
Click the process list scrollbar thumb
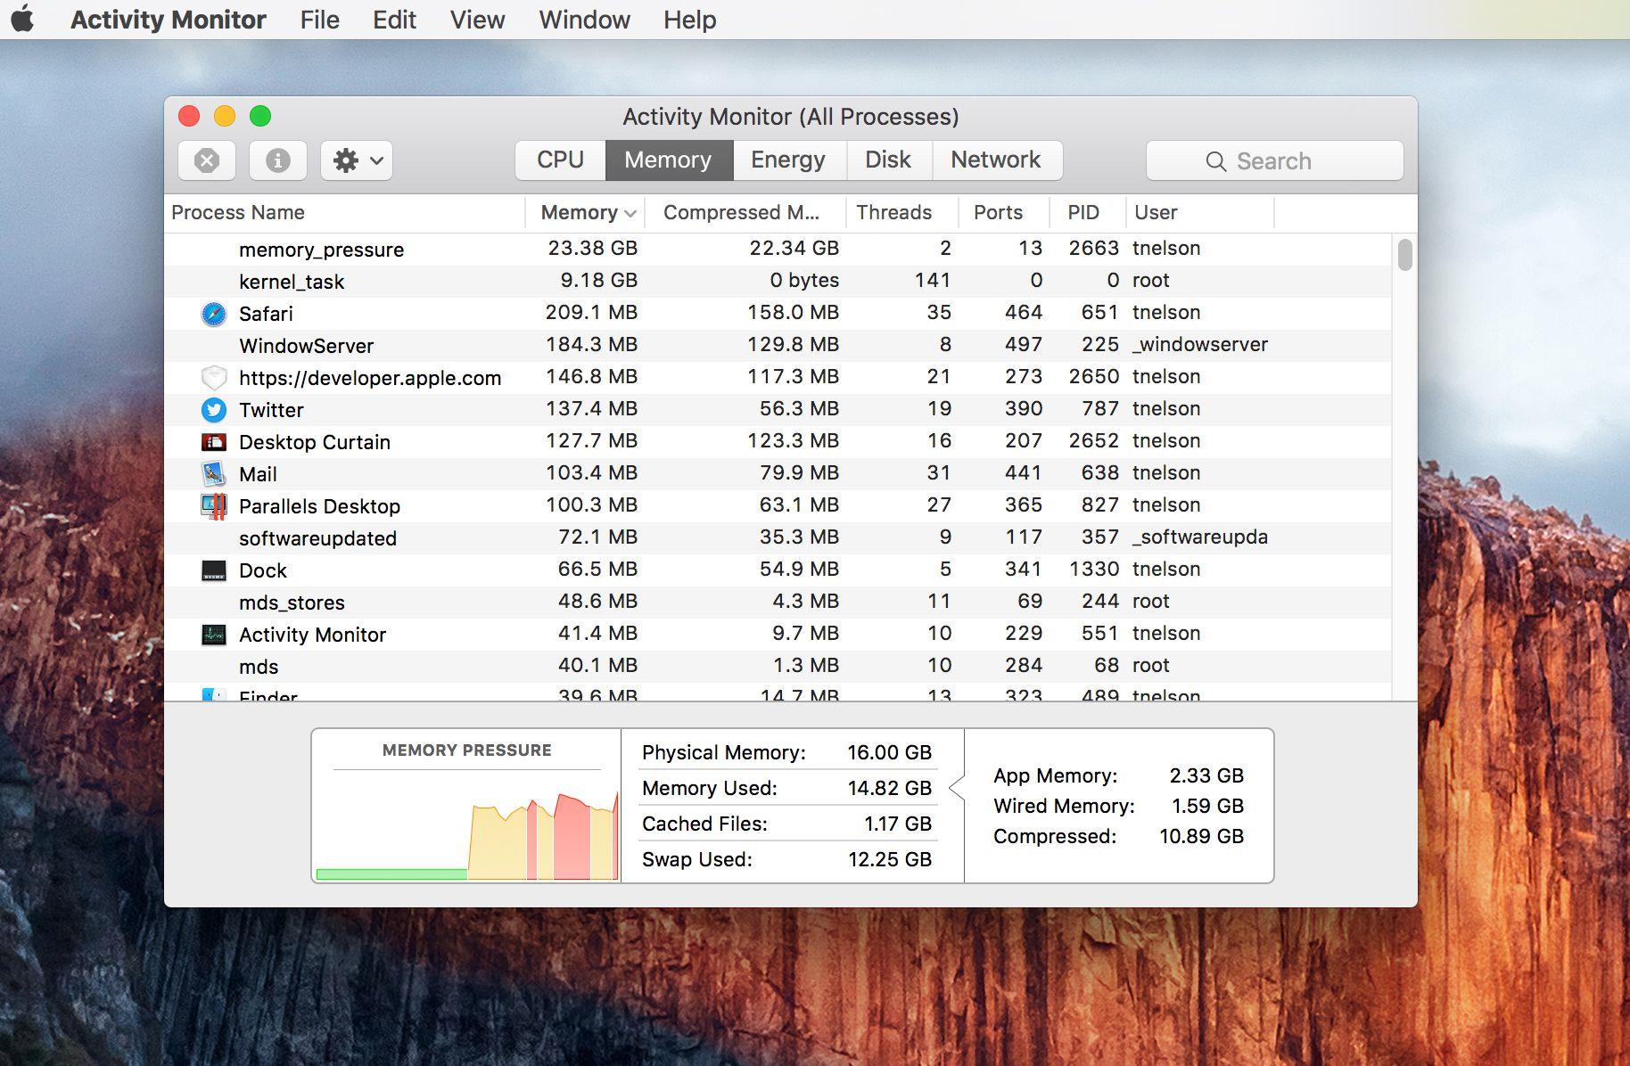(1404, 255)
